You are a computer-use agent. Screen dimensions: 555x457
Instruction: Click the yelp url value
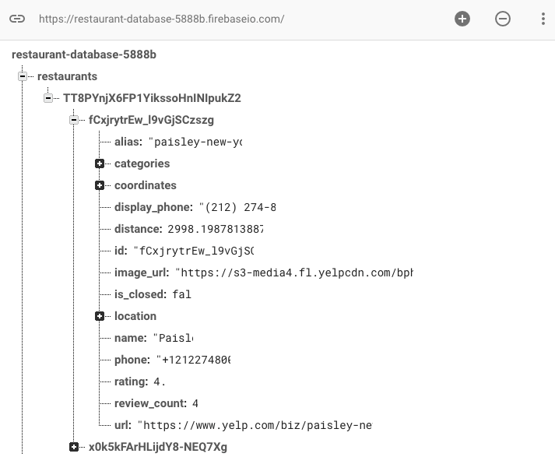click(x=255, y=426)
